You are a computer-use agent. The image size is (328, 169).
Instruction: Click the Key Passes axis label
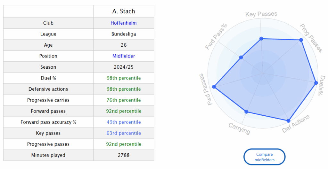pos(261,14)
